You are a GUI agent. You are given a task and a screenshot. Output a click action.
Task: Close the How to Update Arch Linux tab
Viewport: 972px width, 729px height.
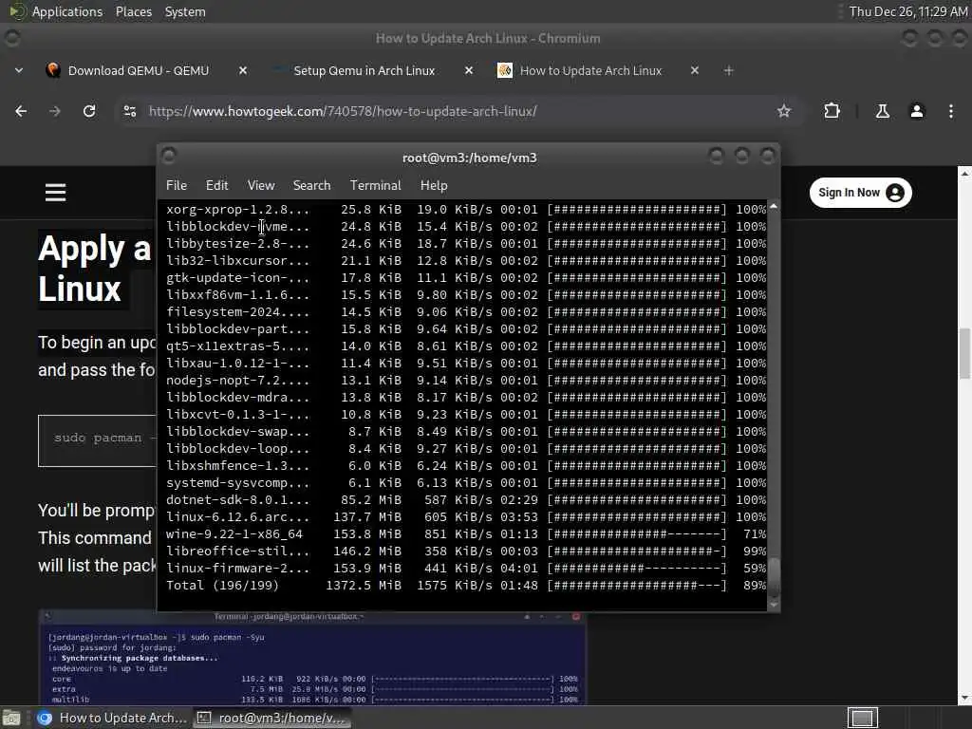click(x=695, y=70)
